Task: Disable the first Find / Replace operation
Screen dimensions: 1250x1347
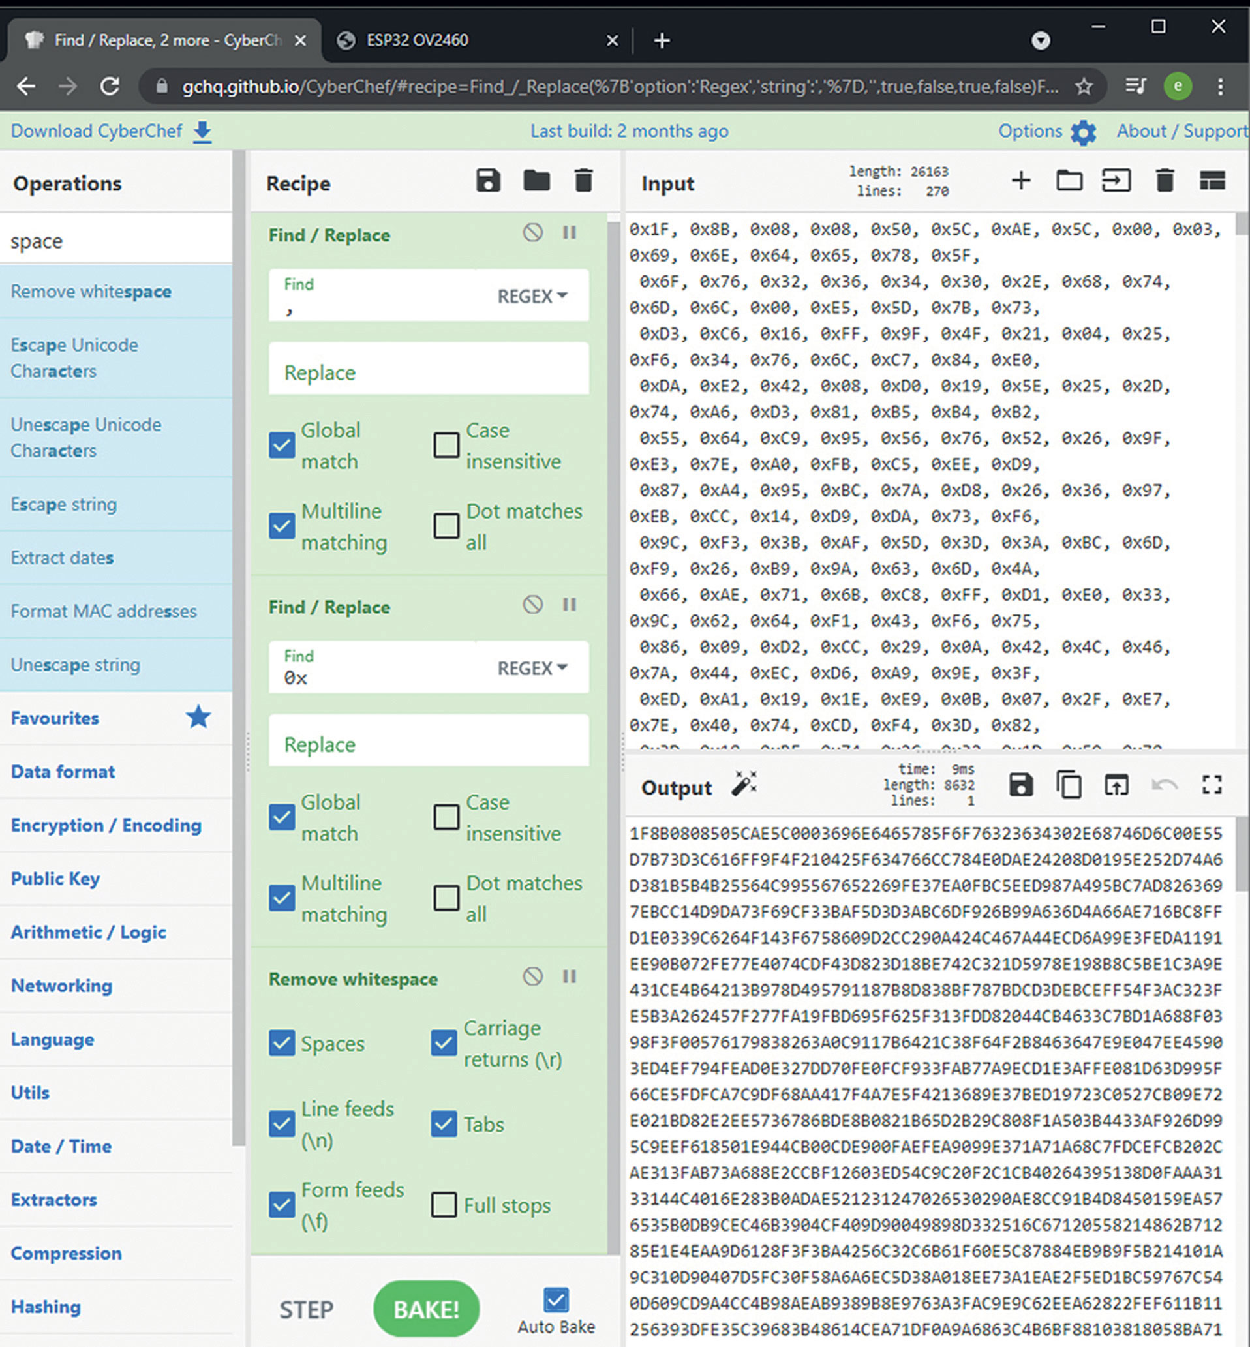Action: [533, 234]
